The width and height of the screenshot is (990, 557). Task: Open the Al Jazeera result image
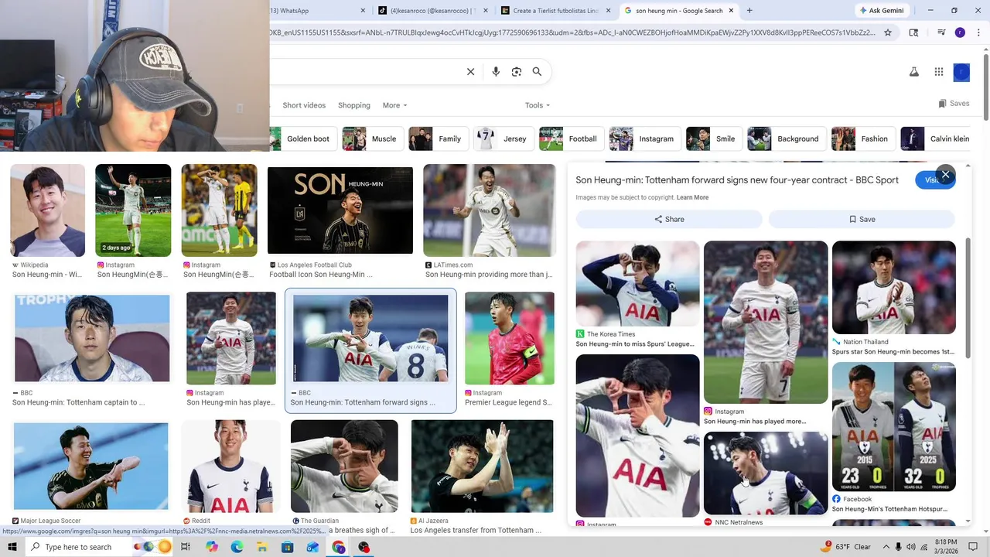pos(483,466)
